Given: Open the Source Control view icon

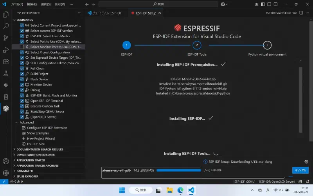Looking at the screenshot, I should [x=6, y=38].
